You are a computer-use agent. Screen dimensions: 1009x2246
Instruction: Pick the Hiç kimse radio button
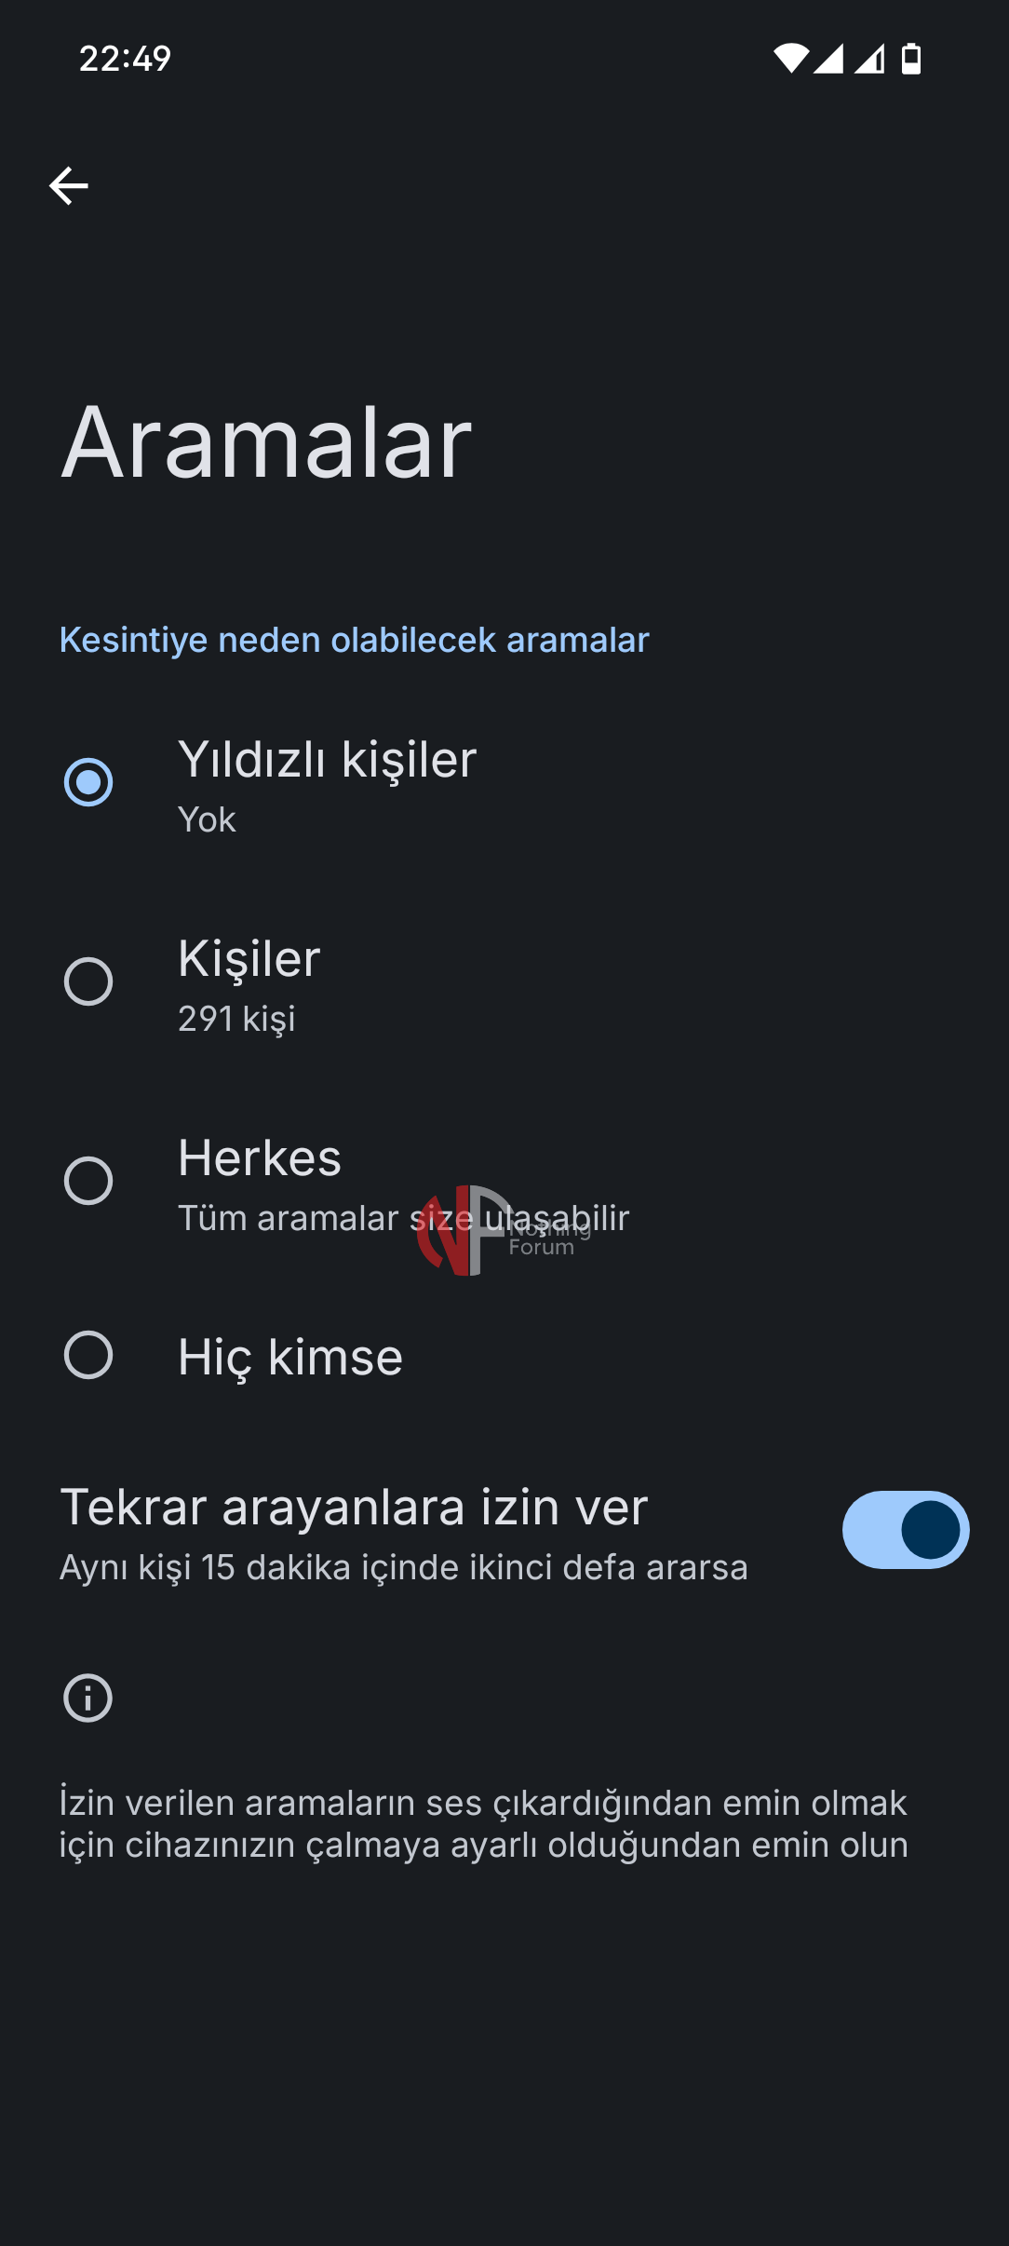click(x=88, y=1355)
